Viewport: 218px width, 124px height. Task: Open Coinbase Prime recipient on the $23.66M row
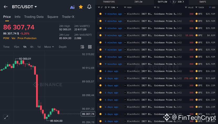165,78
